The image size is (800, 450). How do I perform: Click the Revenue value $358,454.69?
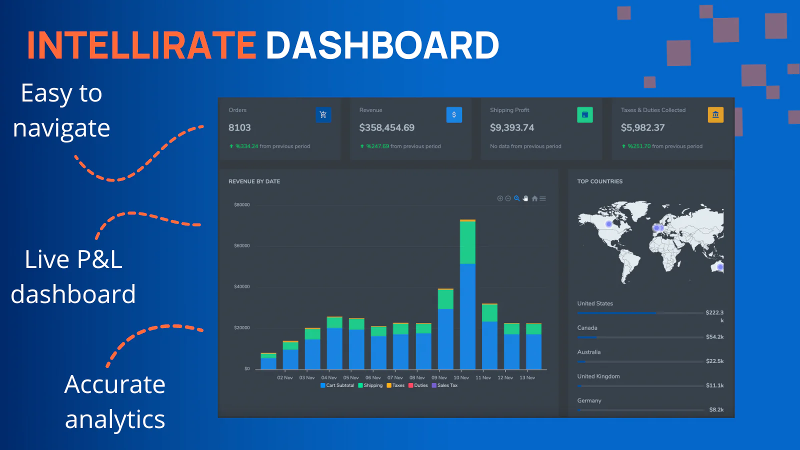pos(387,127)
